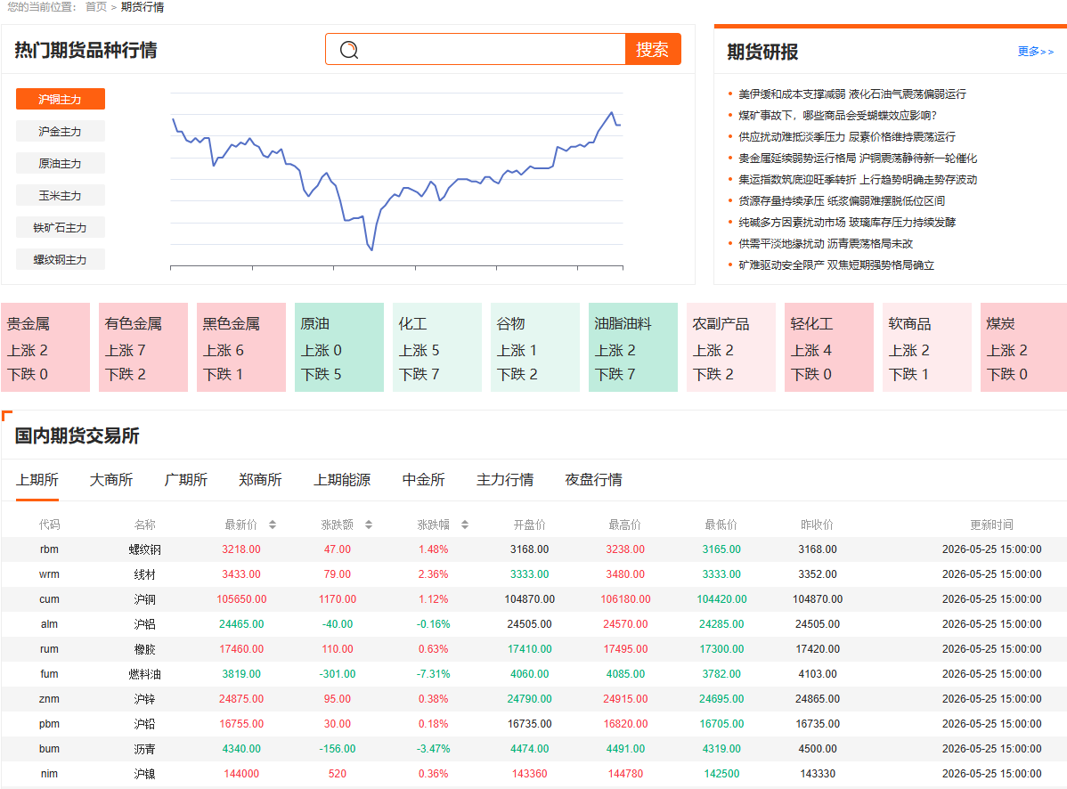This screenshot has width=1067, height=789.
Task: Click the orange 搜索 button
Action: tap(653, 49)
